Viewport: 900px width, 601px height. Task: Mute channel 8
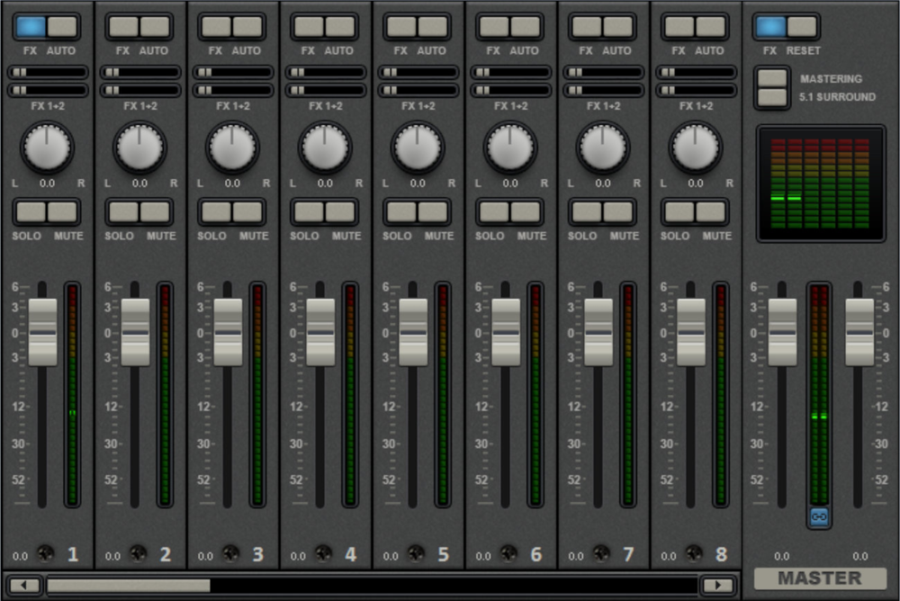pos(711,212)
